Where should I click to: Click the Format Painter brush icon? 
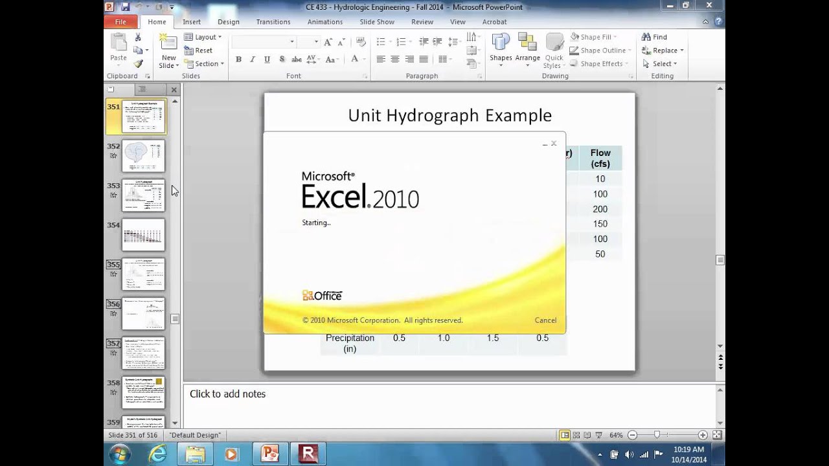[x=138, y=63]
